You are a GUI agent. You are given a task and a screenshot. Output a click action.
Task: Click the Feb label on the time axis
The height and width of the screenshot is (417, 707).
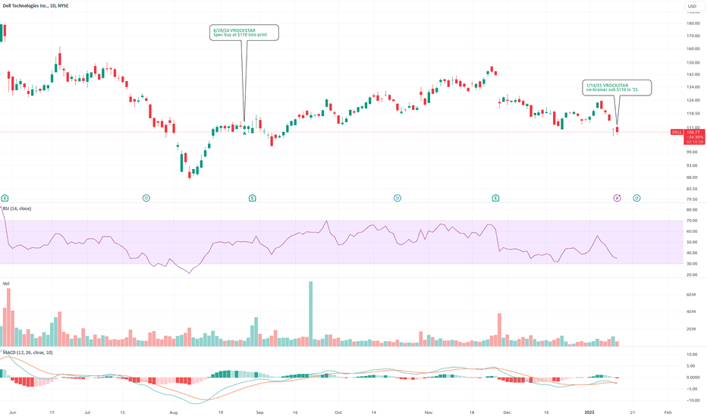668,412
